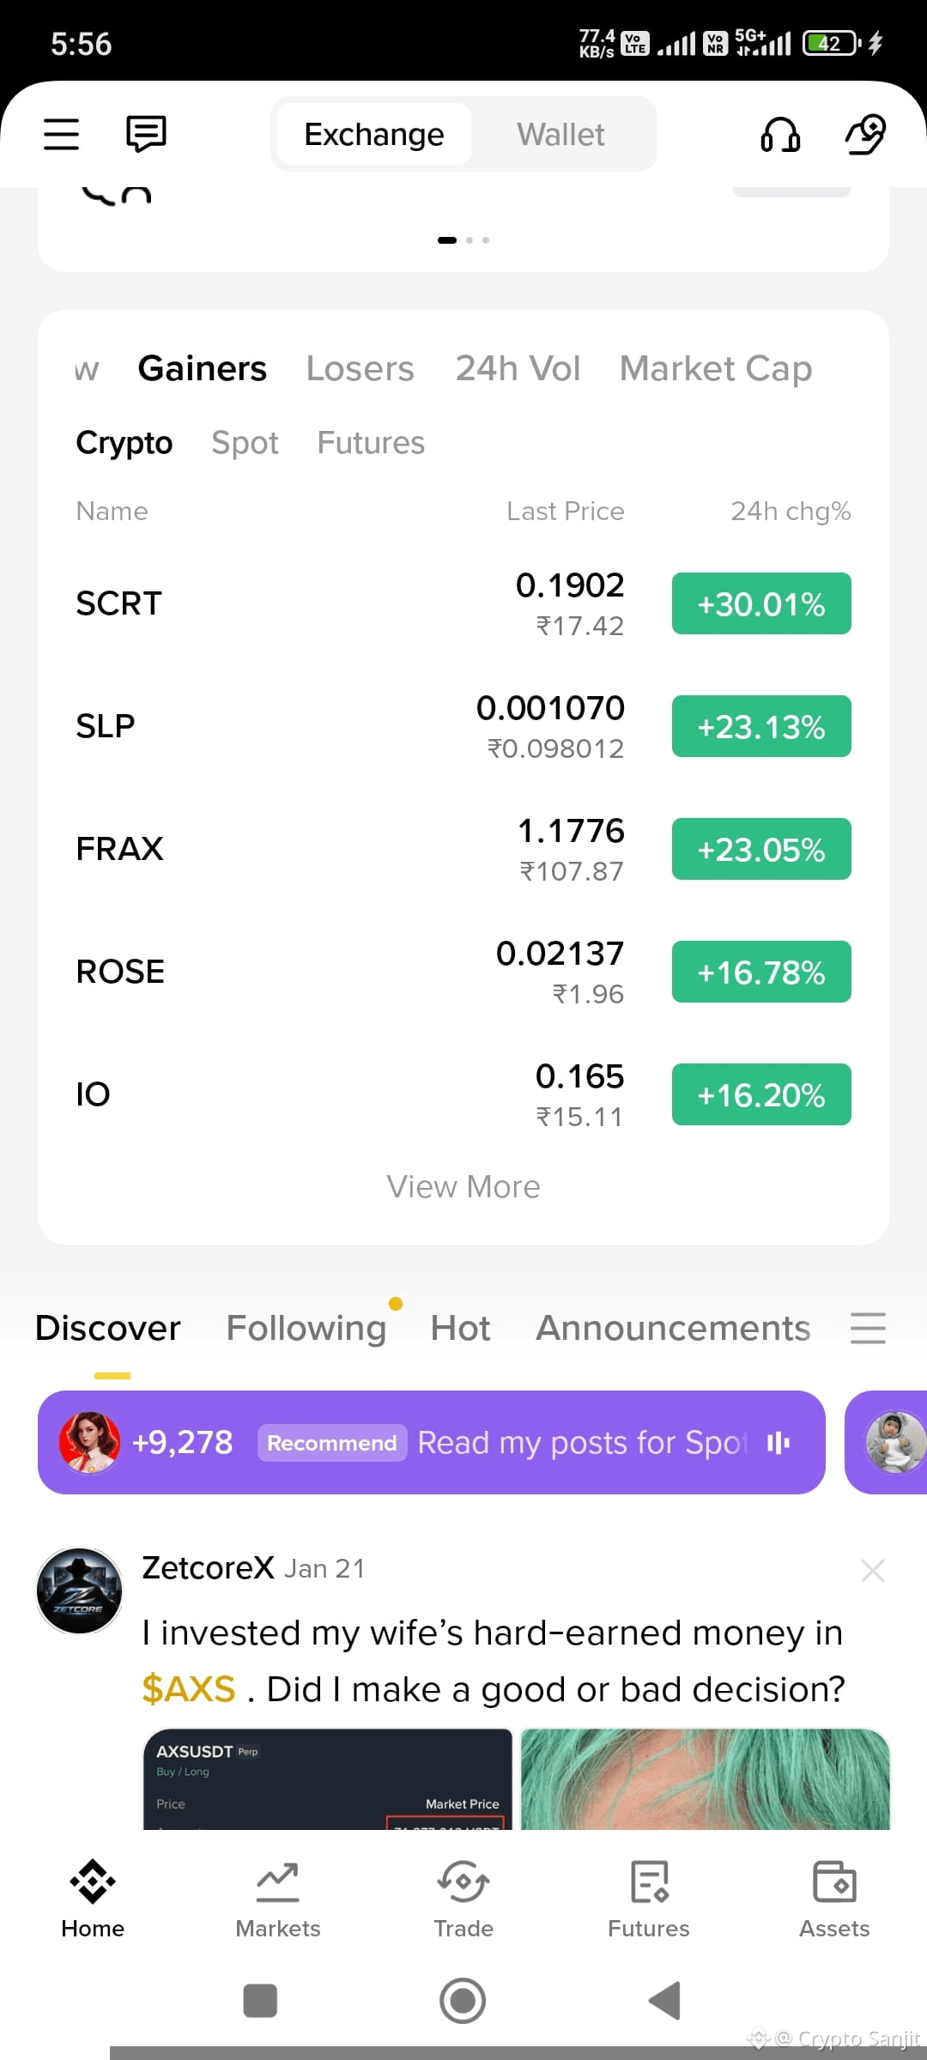Switch the list to Spot
The height and width of the screenshot is (2060, 927).
245,443
